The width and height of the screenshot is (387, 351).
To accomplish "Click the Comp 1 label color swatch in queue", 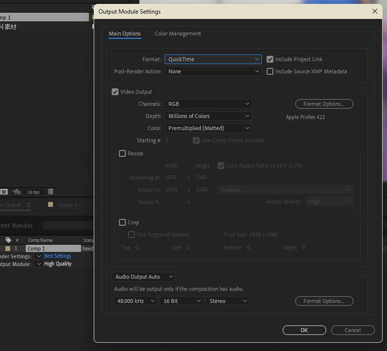I will coord(8,249).
